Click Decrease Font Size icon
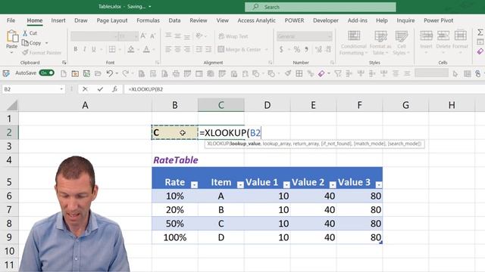 pos(153,36)
